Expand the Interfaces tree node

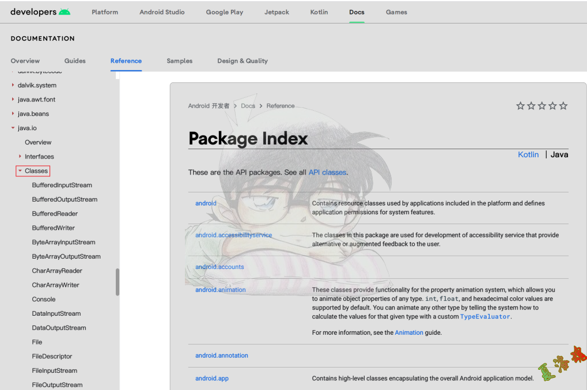20,157
